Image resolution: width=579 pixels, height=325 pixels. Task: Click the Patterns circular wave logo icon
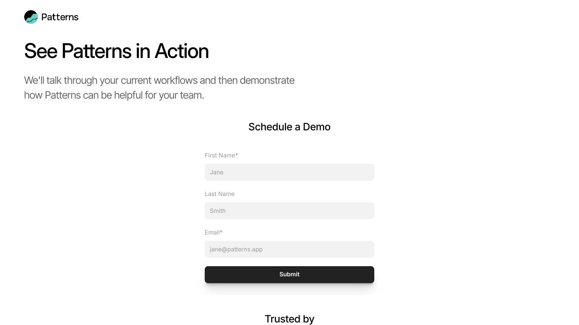coord(31,17)
